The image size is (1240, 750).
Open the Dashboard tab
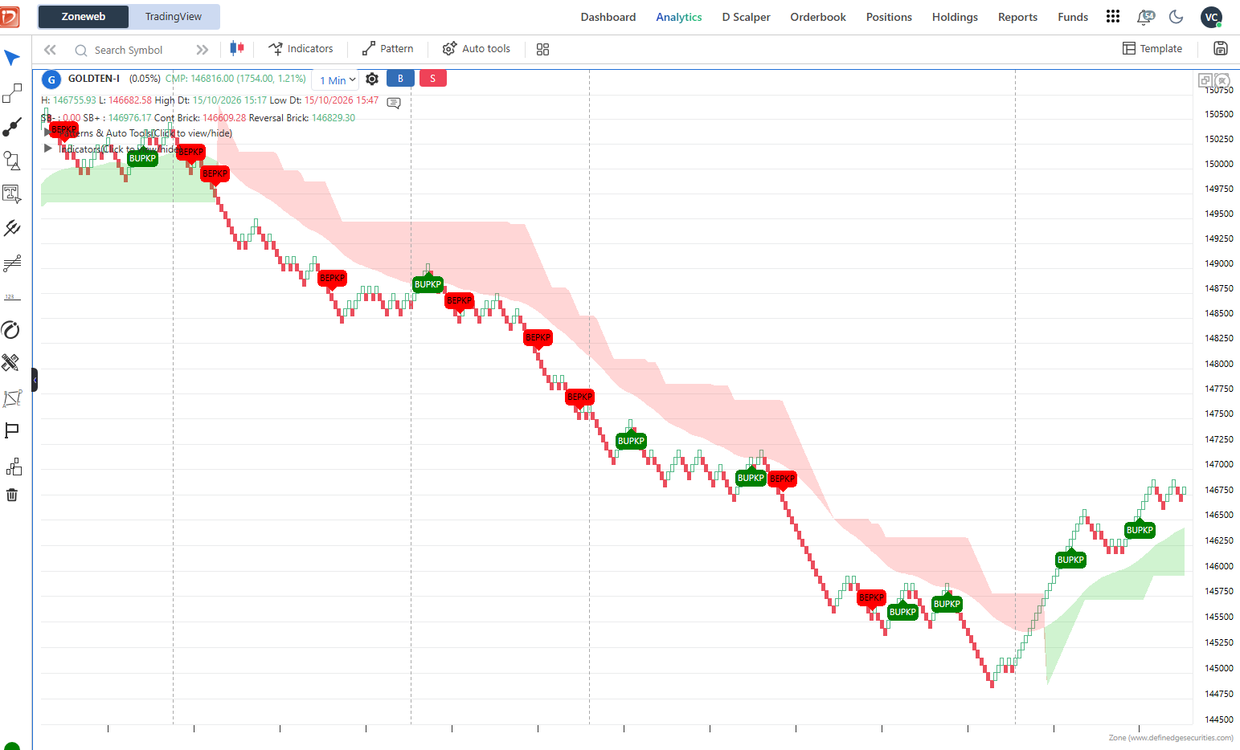608,17
